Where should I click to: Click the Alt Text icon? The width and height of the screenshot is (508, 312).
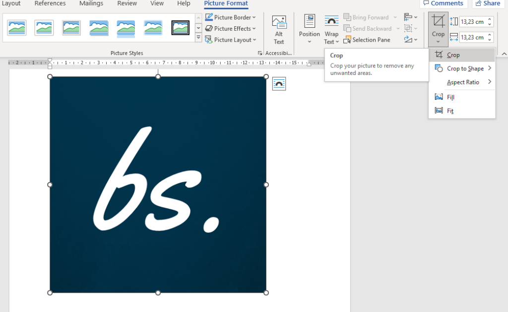click(x=279, y=22)
